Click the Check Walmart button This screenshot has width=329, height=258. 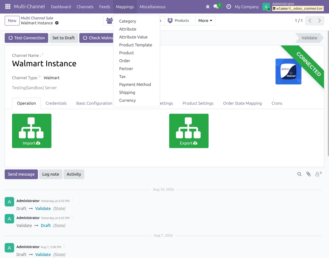(x=96, y=38)
